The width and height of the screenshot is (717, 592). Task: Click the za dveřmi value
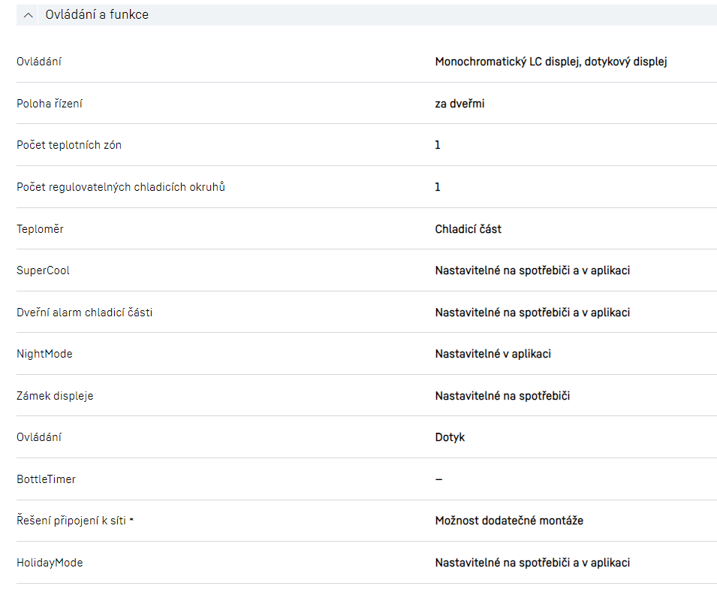click(x=459, y=104)
